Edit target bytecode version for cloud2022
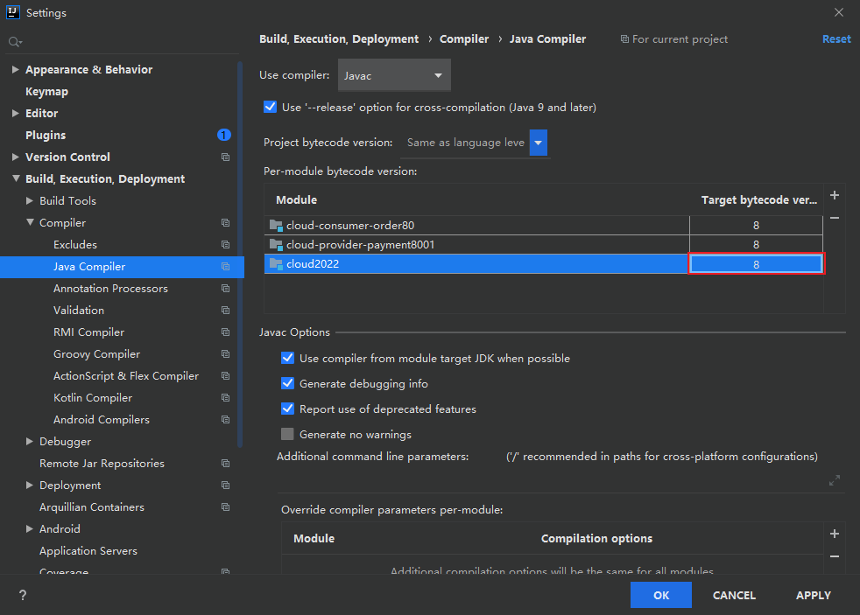Image resolution: width=860 pixels, height=615 pixels. (756, 263)
